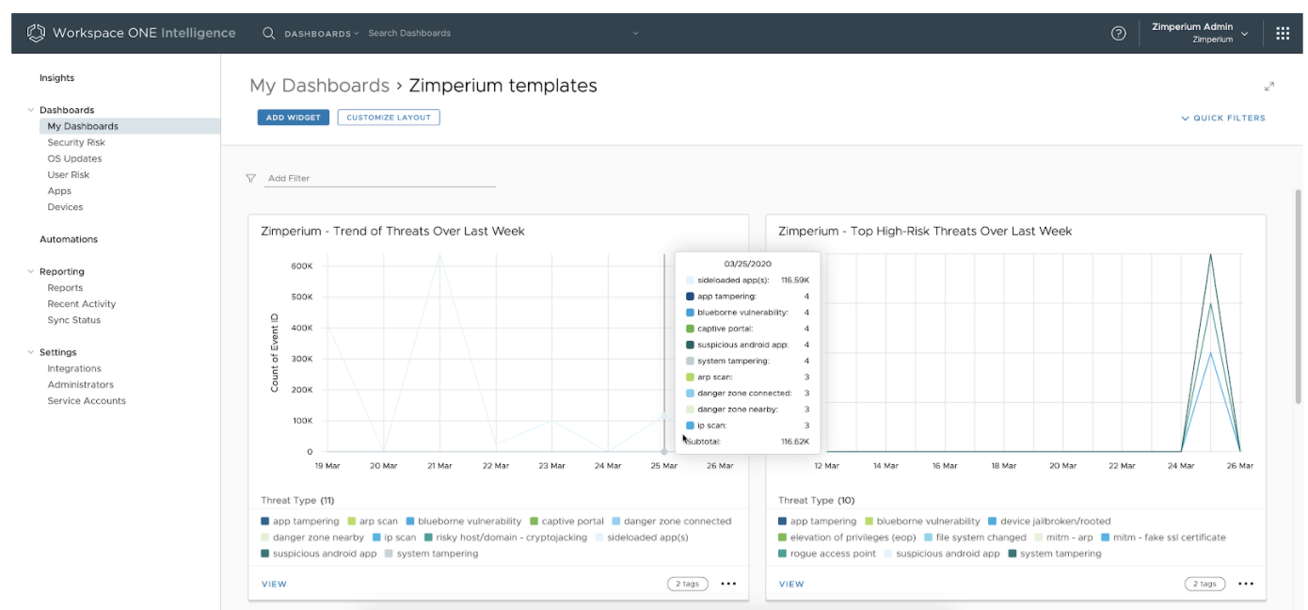Click the ADD WIDGET button
This screenshot has width=1308, height=610.
coord(294,118)
